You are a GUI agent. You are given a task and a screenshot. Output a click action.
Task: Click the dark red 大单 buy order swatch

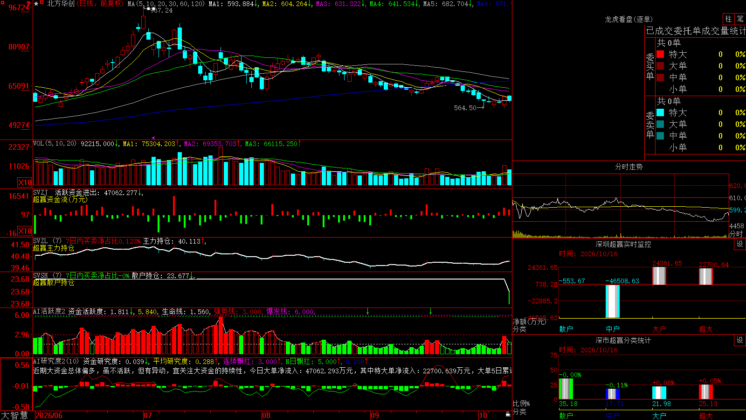(660, 66)
